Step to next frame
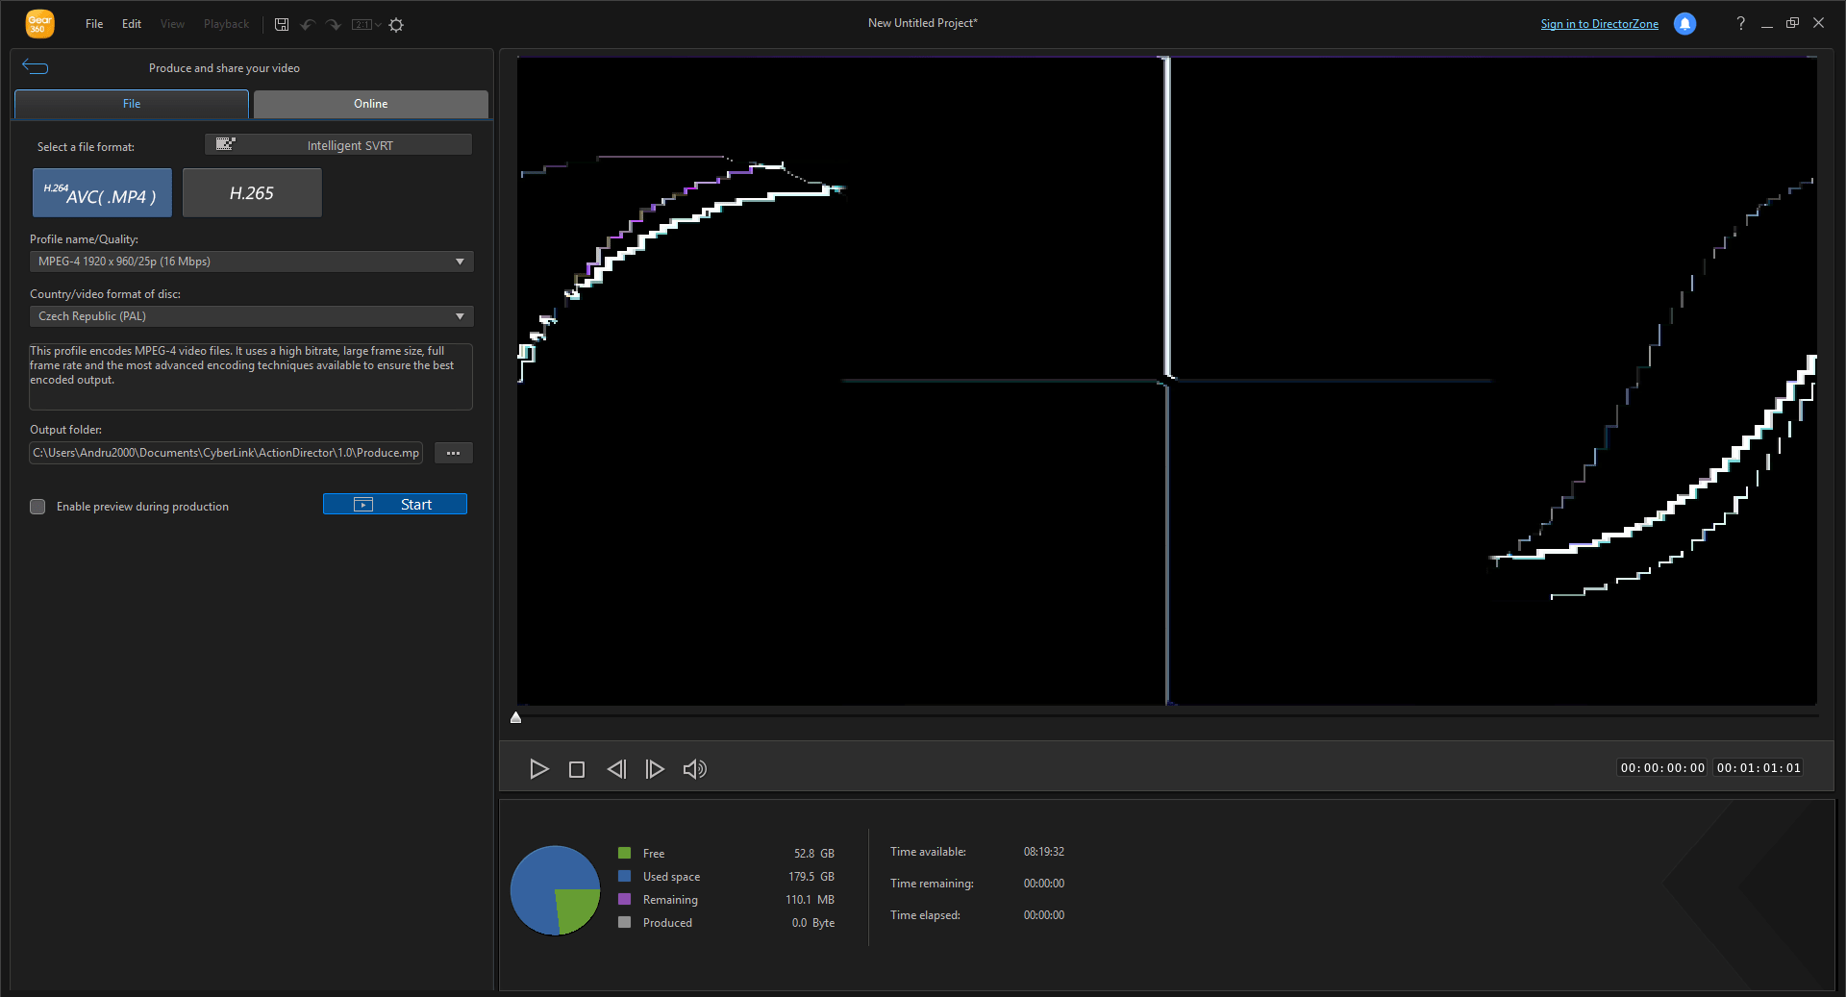This screenshot has width=1846, height=997. 655,769
